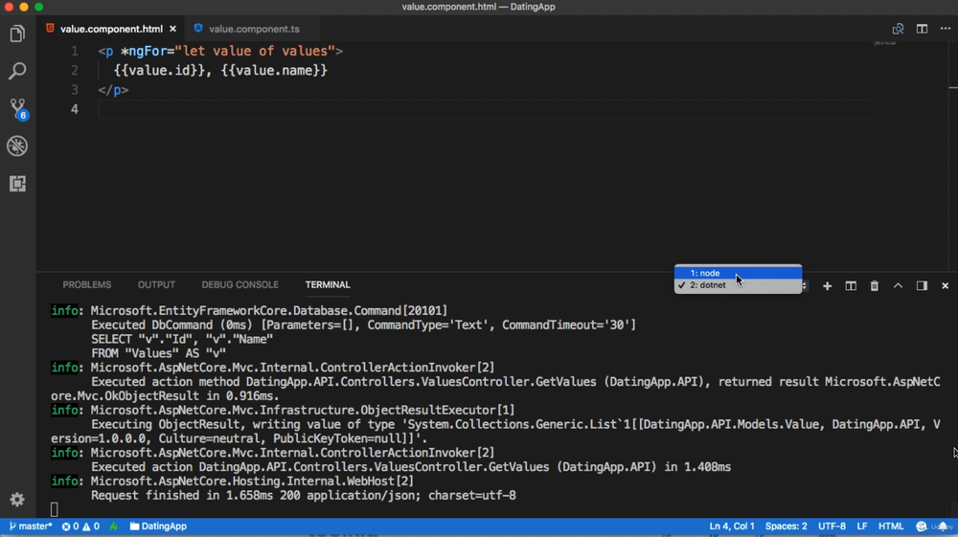958x537 pixels.
Task: Click the terminal cursor prompt box
Action: tap(55, 509)
